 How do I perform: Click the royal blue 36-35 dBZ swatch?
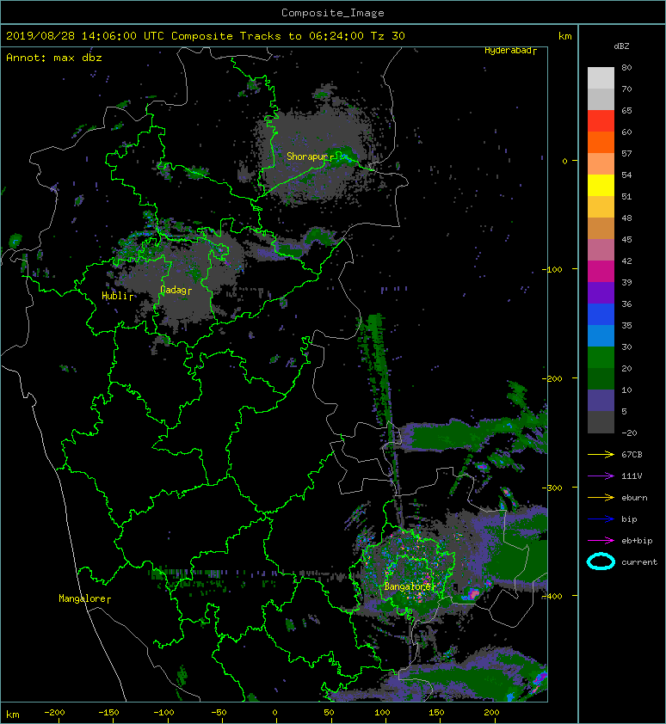(x=601, y=315)
